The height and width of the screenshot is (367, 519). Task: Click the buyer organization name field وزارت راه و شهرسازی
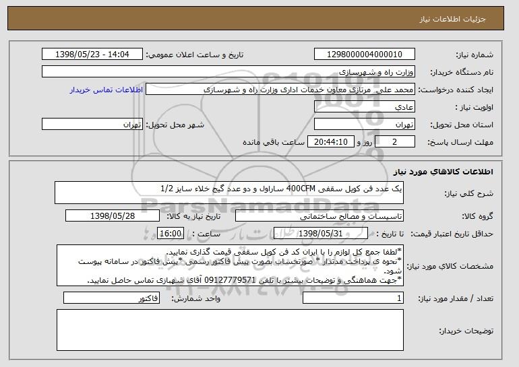[228, 72]
